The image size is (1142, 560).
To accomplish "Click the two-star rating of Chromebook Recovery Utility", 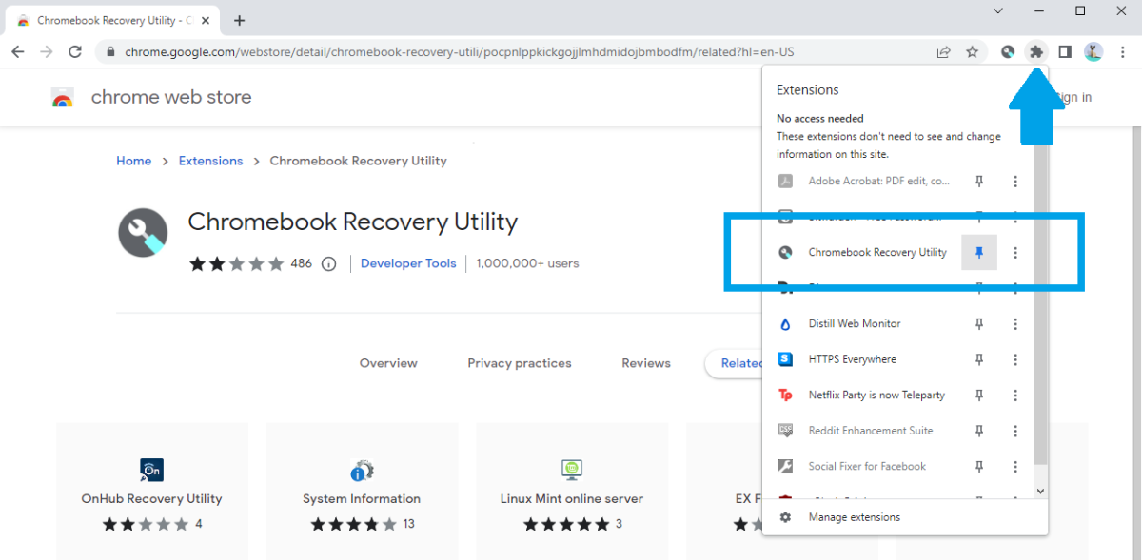I will [236, 263].
